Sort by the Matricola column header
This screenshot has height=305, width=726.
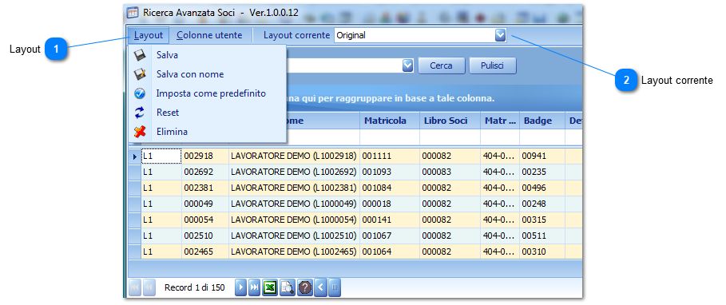pos(390,121)
